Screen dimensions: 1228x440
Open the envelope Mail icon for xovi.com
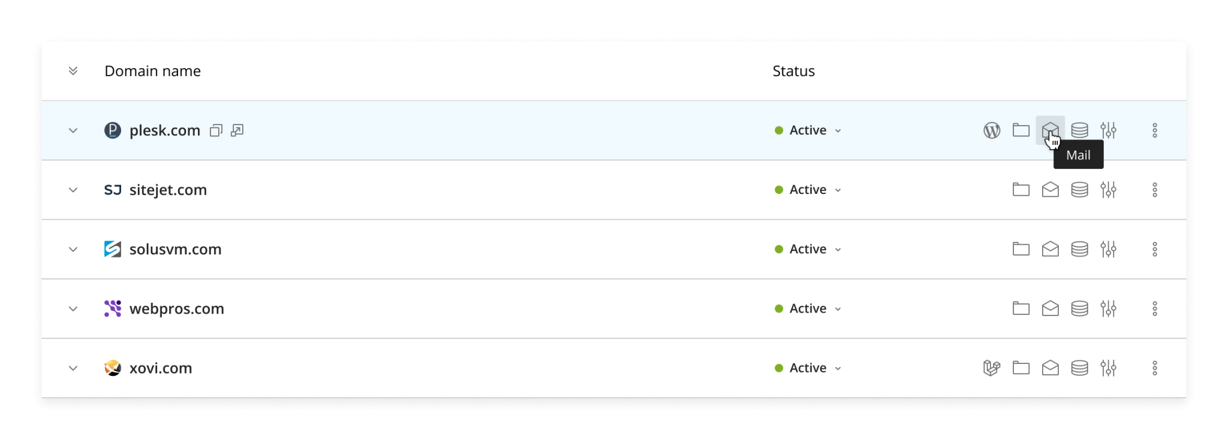pos(1051,368)
